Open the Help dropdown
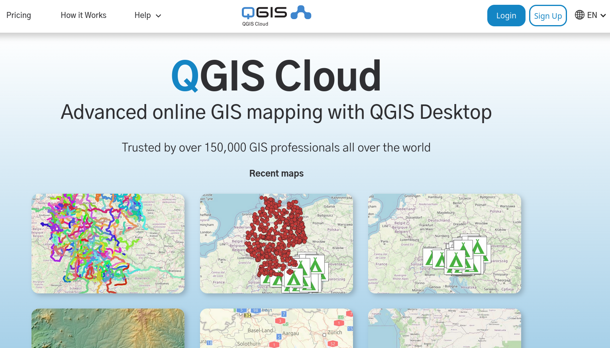The image size is (610, 348). coord(143,15)
